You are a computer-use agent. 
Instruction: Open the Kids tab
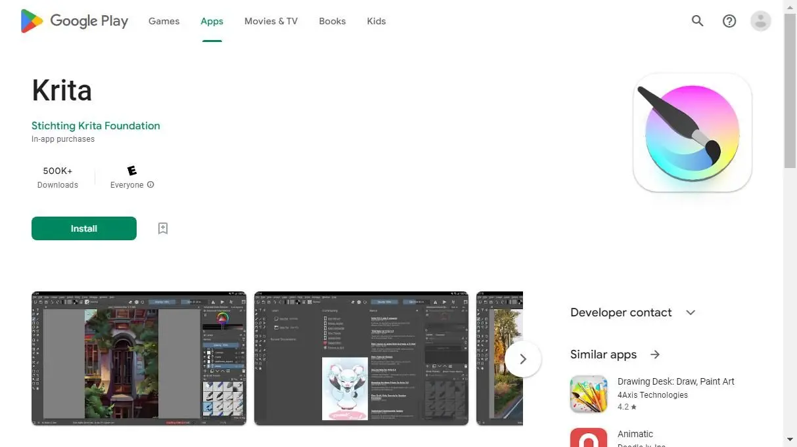click(x=376, y=20)
